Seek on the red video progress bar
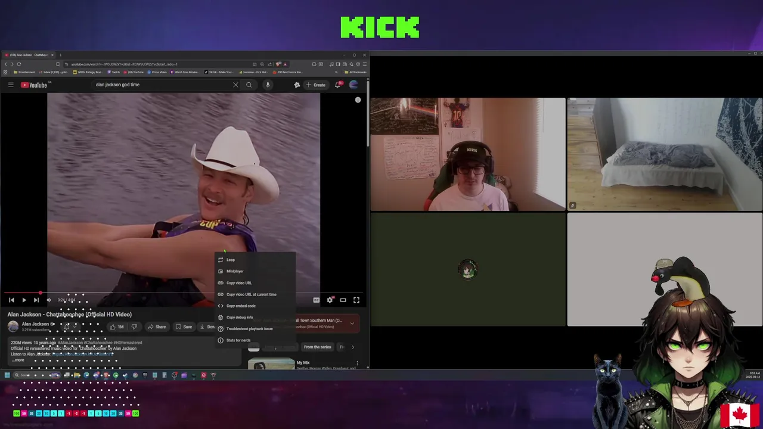This screenshot has height=429, width=763. pos(184,293)
